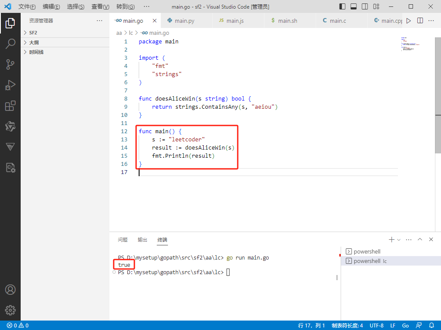
Task: Close the terminal panel
Action: pos(431,239)
